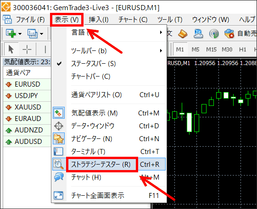
Task: Click the Market Watch icon in menu
Action: [59, 113]
